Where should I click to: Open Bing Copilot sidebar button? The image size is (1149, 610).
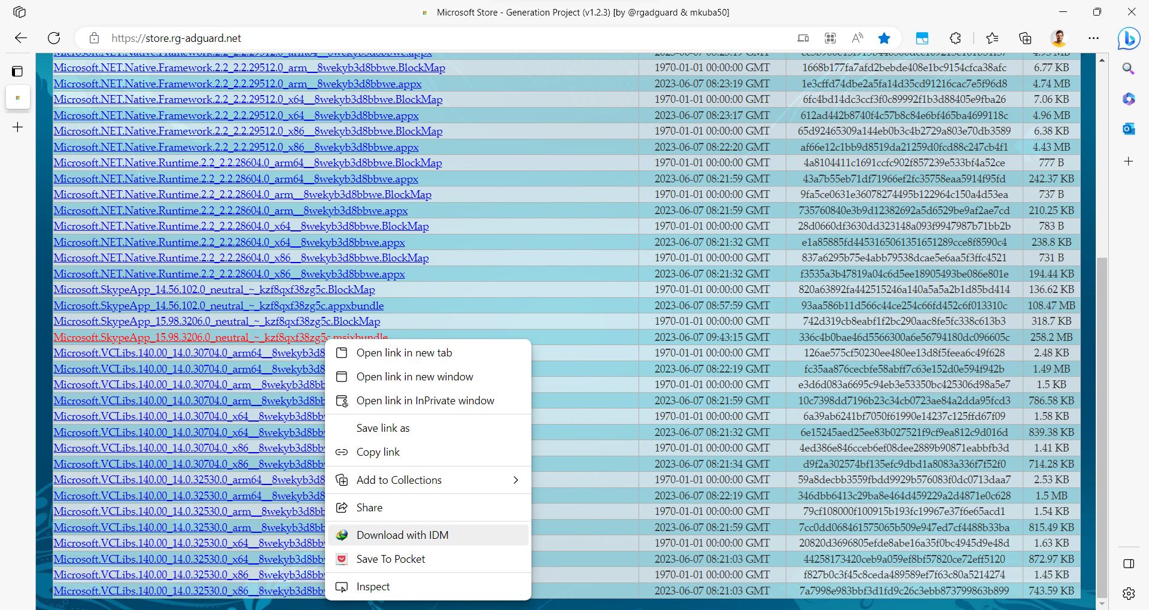coord(1129,38)
